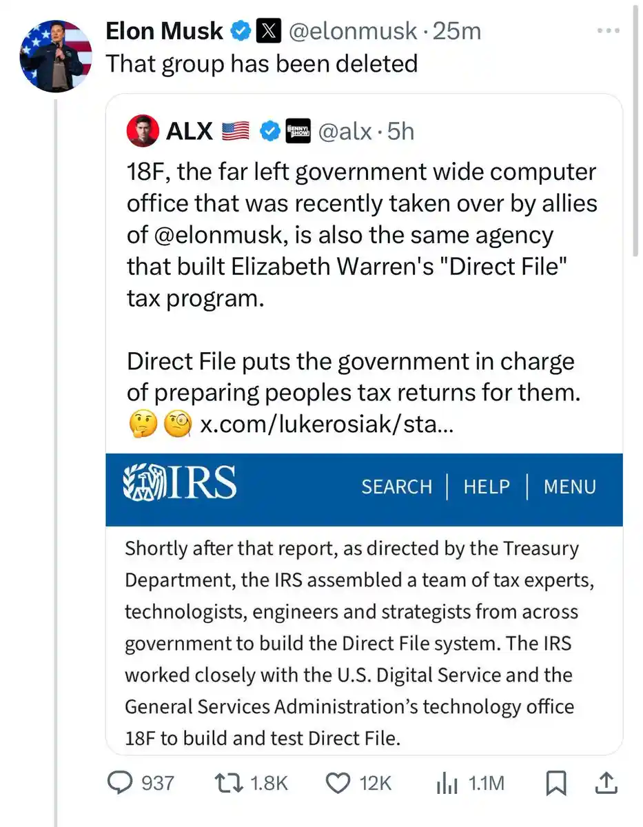Bookmark this post
The width and height of the screenshot is (643, 827).
coord(555,783)
